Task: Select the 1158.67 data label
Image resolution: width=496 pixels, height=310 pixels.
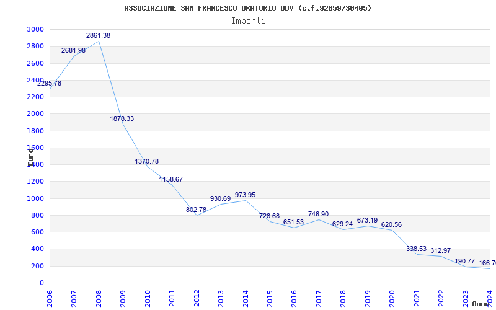Action: pyautogui.click(x=171, y=180)
